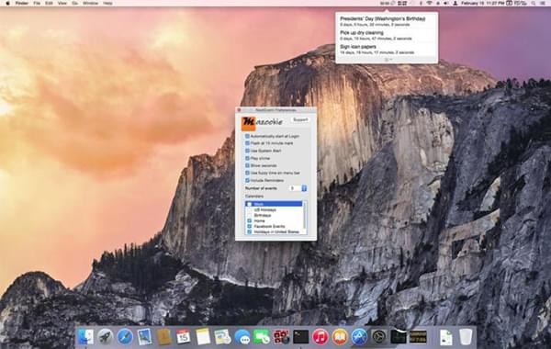The image size is (551, 349).
Task: Open System Preferences gear icon in dock
Action: pos(378,337)
